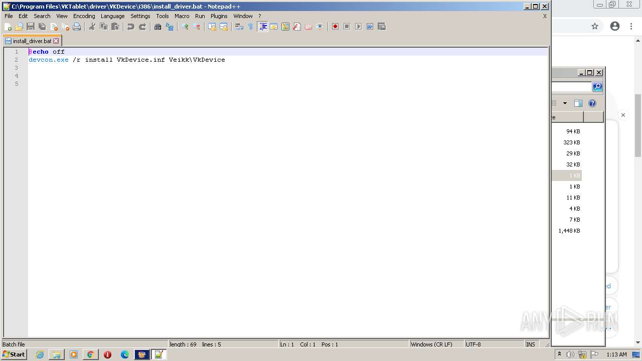Click the Print toolbar icon

tap(77, 27)
